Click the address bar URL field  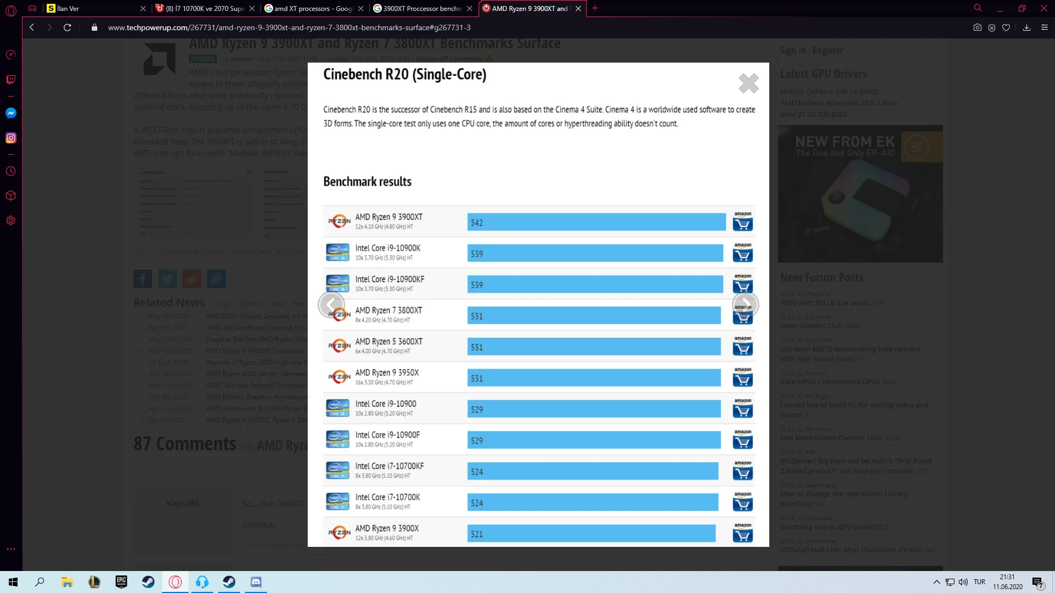point(289,27)
